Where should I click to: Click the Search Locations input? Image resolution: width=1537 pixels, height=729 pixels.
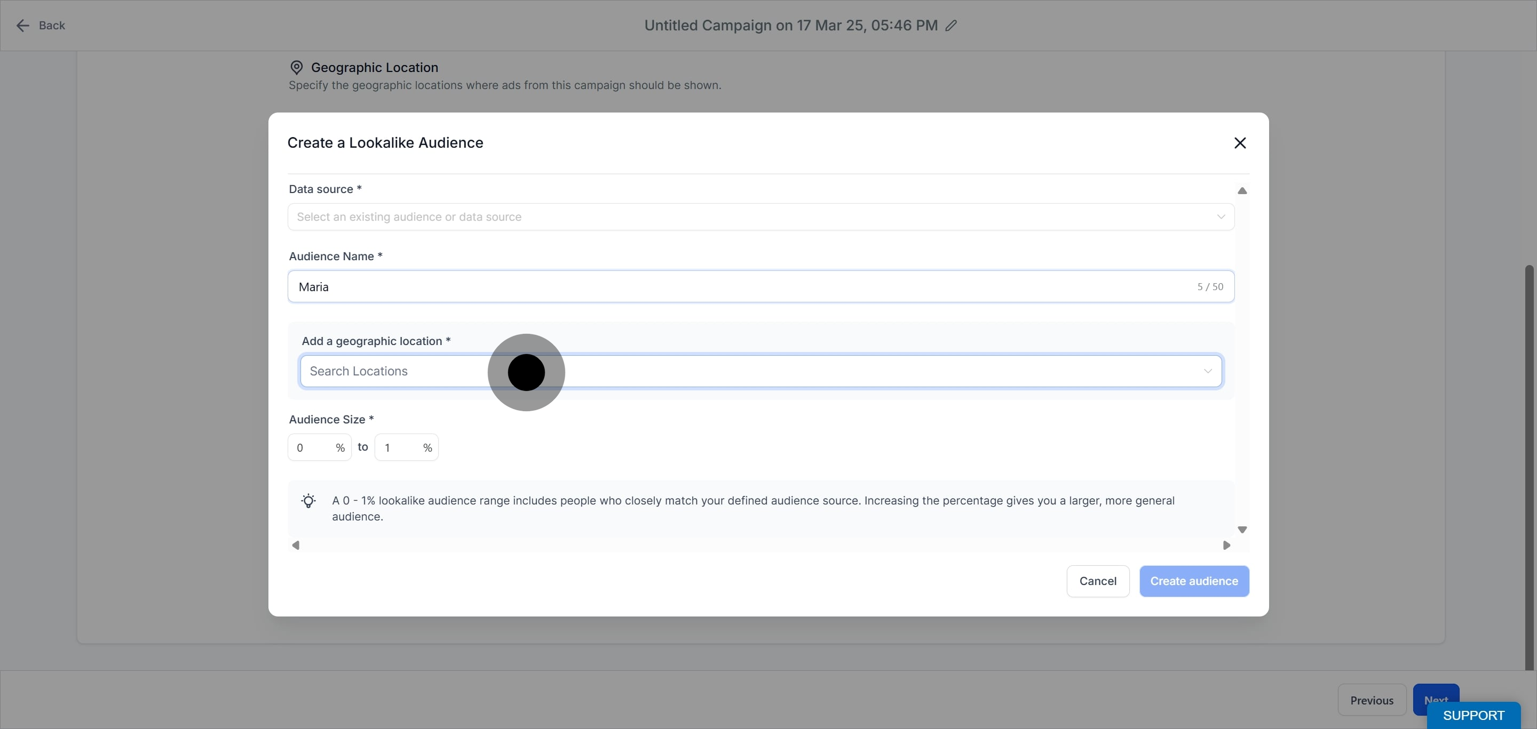tap(760, 371)
